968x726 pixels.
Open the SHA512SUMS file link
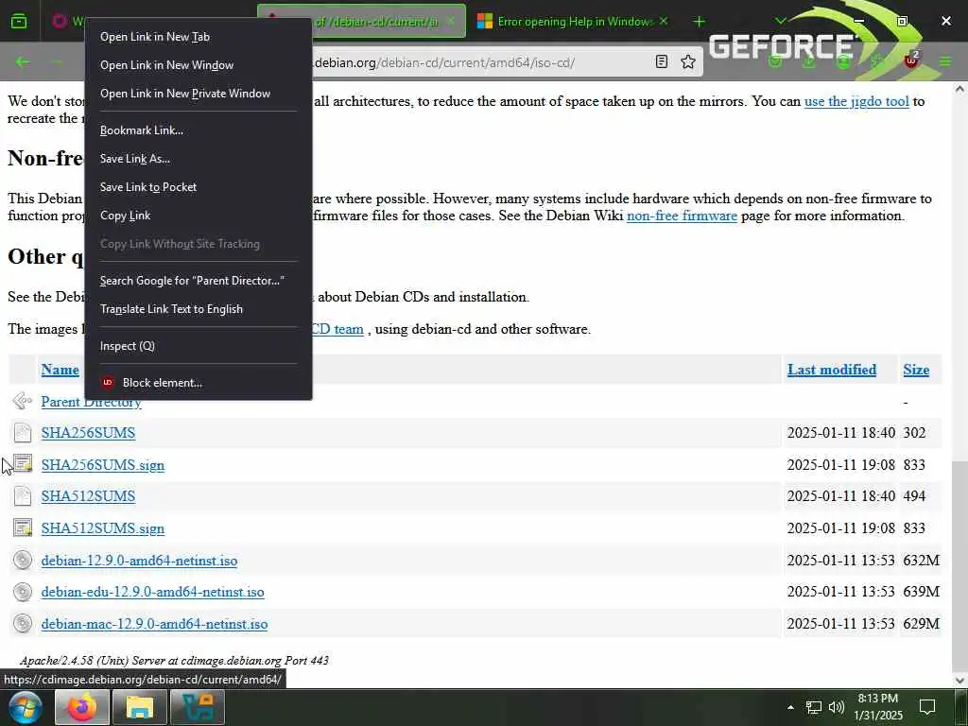point(88,496)
